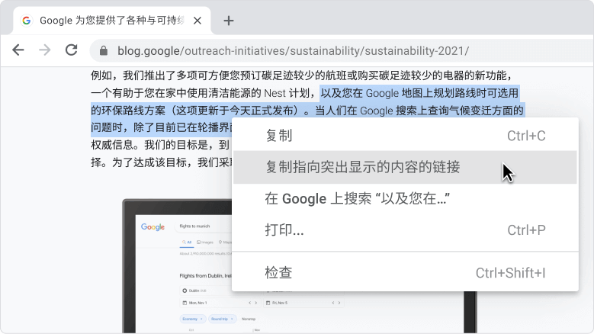The width and height of the screenshot is (594, 334).
Task: Select the Dublin origin radio circle
Action: tap(185, 291)
